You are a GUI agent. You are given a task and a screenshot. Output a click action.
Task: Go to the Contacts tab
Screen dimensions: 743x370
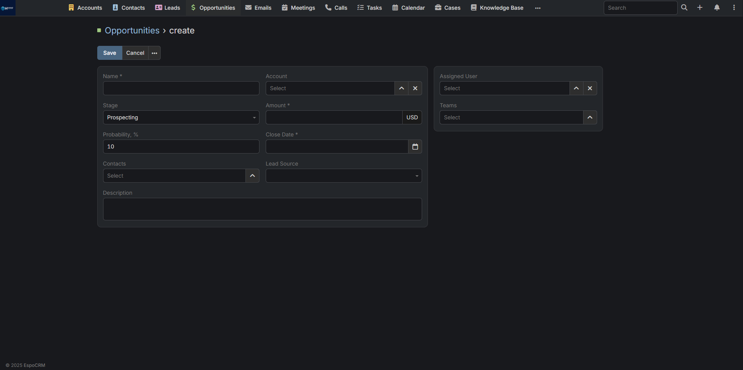pyautogui.click(x=129, y=8)
